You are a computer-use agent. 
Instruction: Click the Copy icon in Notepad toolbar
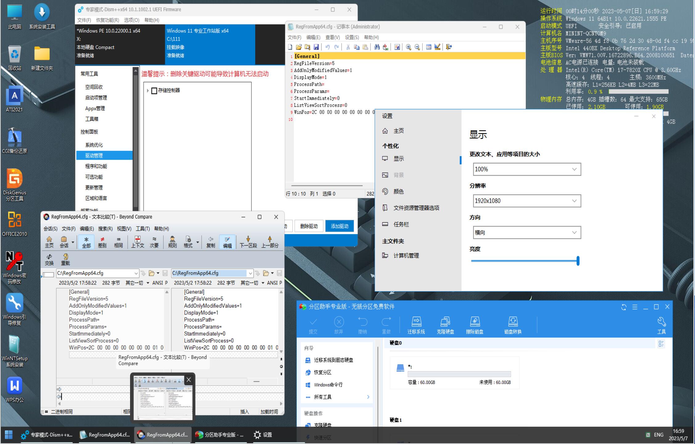point(357,47)
